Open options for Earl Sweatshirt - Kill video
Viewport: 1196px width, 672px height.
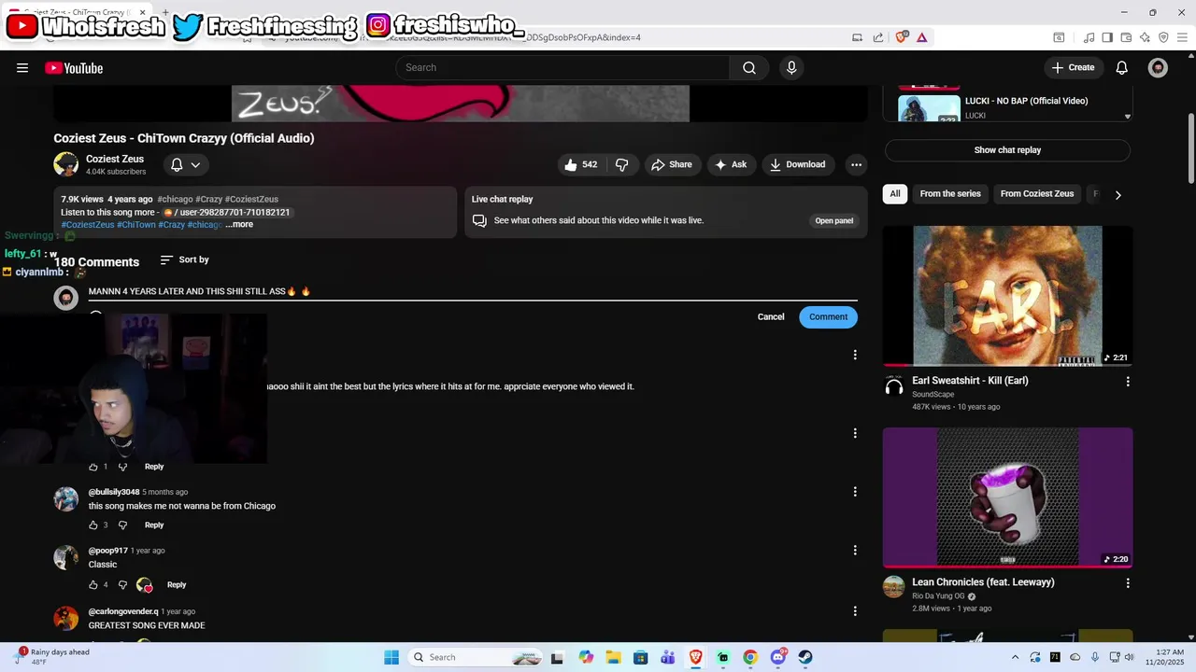point(1128,381)
